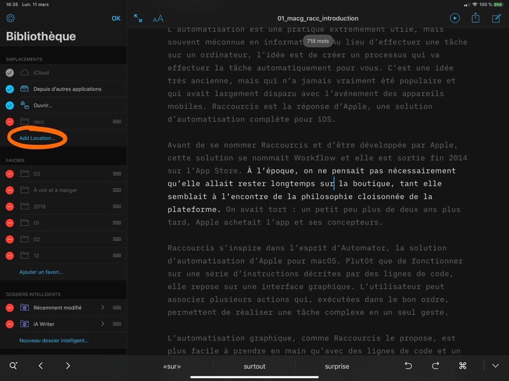Choose surtout suggestion
The width and height of the screenshot is (509, 381).
coord(254,366)
